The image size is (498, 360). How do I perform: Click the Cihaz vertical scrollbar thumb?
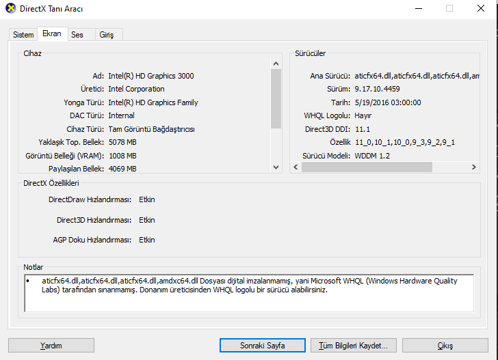coord(276,98)
